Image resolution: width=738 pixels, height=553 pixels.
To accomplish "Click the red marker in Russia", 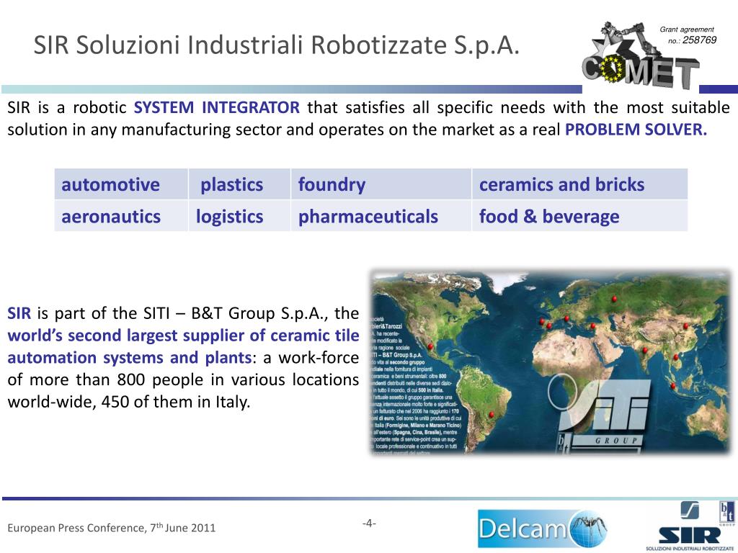I will pyautogui.click(x=614, y=299).
